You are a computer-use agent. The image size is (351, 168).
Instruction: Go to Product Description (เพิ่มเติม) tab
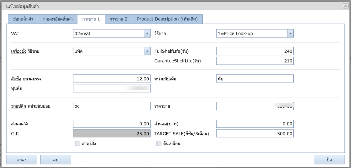point(167,19)
